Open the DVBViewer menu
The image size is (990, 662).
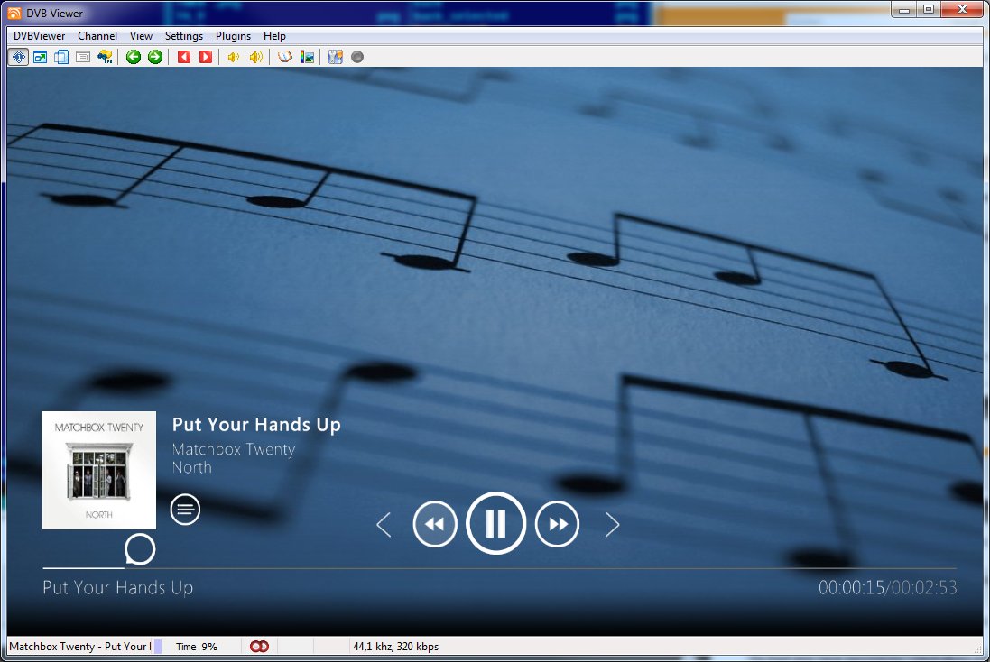(39, 36)
